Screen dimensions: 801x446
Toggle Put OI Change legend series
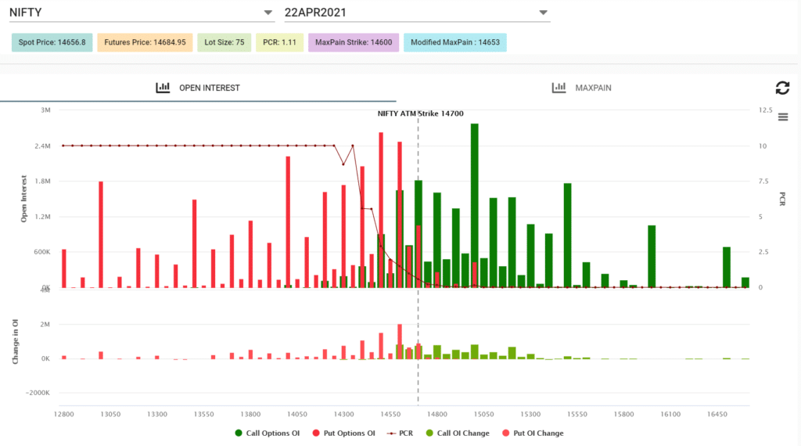point(533,433)
